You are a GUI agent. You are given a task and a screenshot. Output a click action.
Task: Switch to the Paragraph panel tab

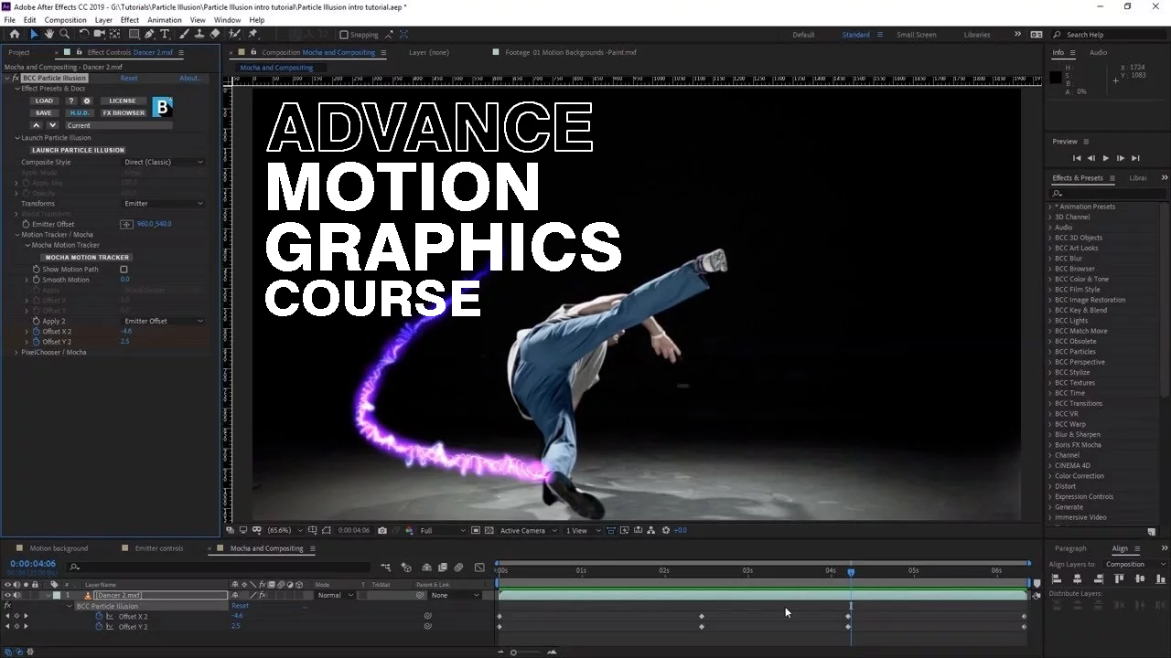click(1070, 548)
